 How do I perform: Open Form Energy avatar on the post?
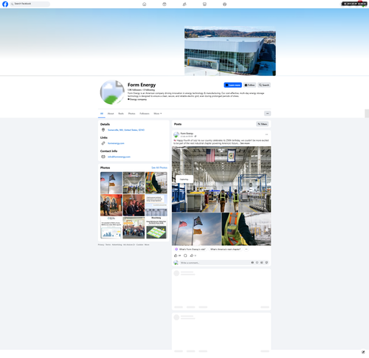coord(176,134)
